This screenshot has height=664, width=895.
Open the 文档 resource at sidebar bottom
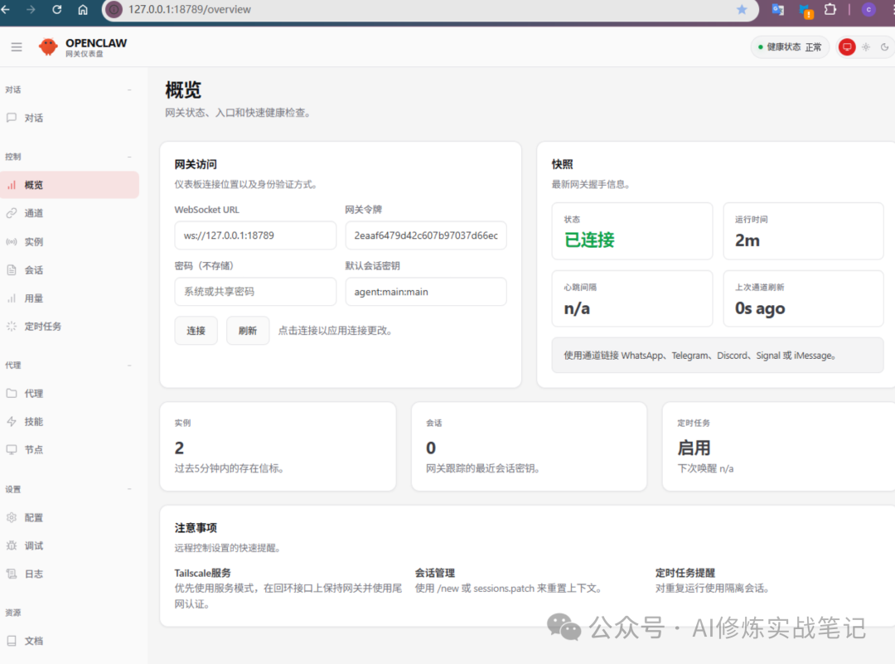tap(33, 640)
